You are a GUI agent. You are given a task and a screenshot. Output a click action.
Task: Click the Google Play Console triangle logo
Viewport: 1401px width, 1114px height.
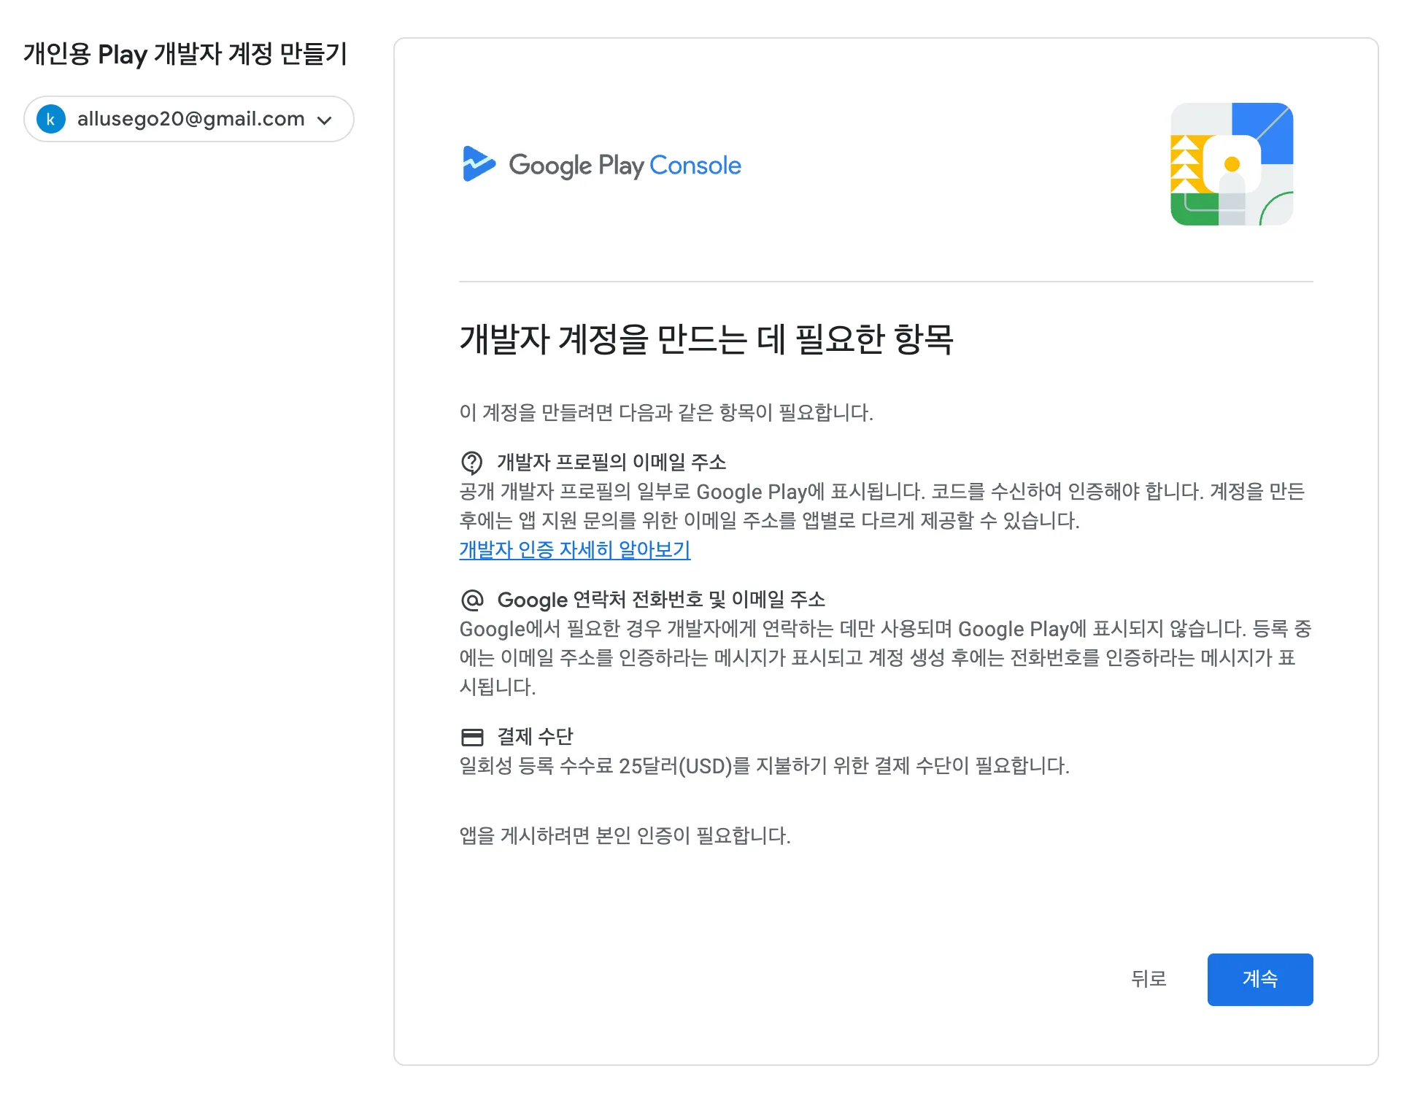click(x=478, y=164)
